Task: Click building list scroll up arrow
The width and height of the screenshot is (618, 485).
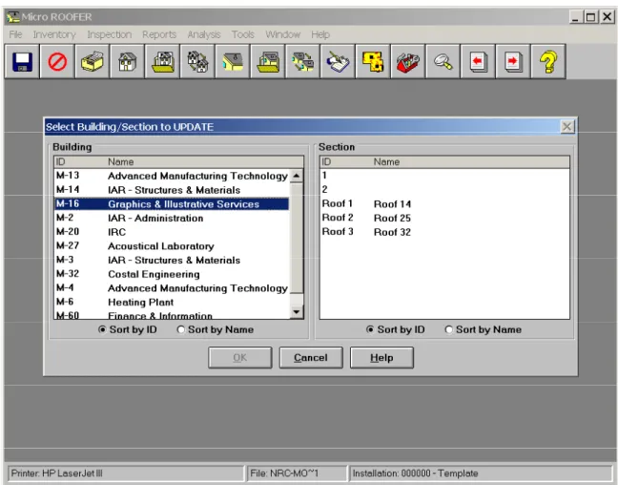Action: [x=296, y=176]
